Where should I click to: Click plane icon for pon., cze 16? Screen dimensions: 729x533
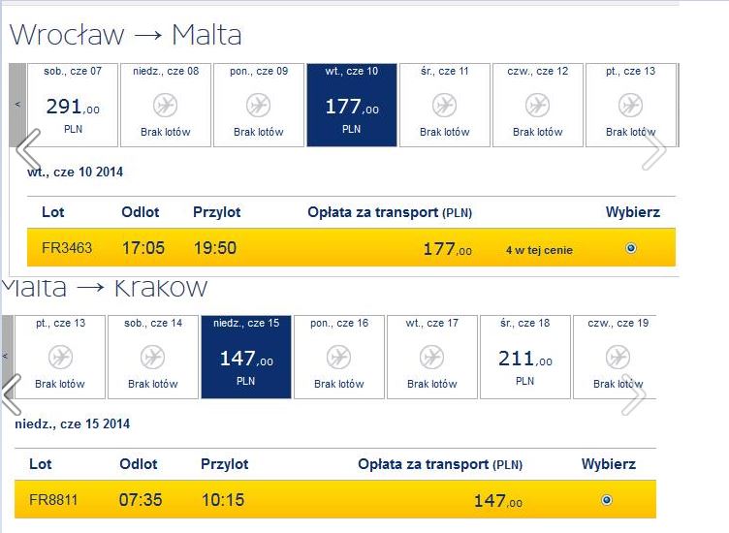(338, 357)
